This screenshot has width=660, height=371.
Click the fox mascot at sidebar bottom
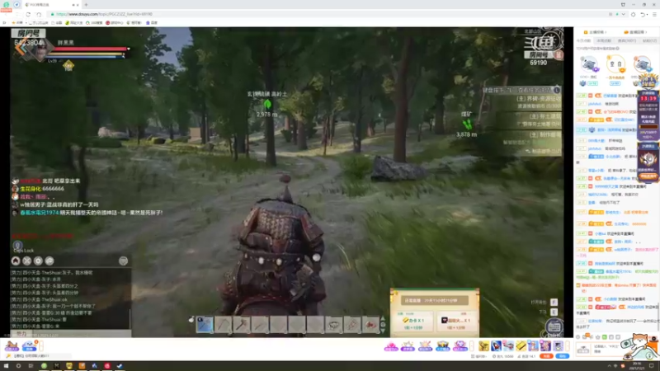coord(640,345)
